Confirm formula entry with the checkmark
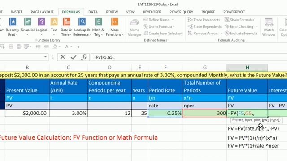Image resolution: width=287 pixels, height=161 pixels. click(74, 57)
